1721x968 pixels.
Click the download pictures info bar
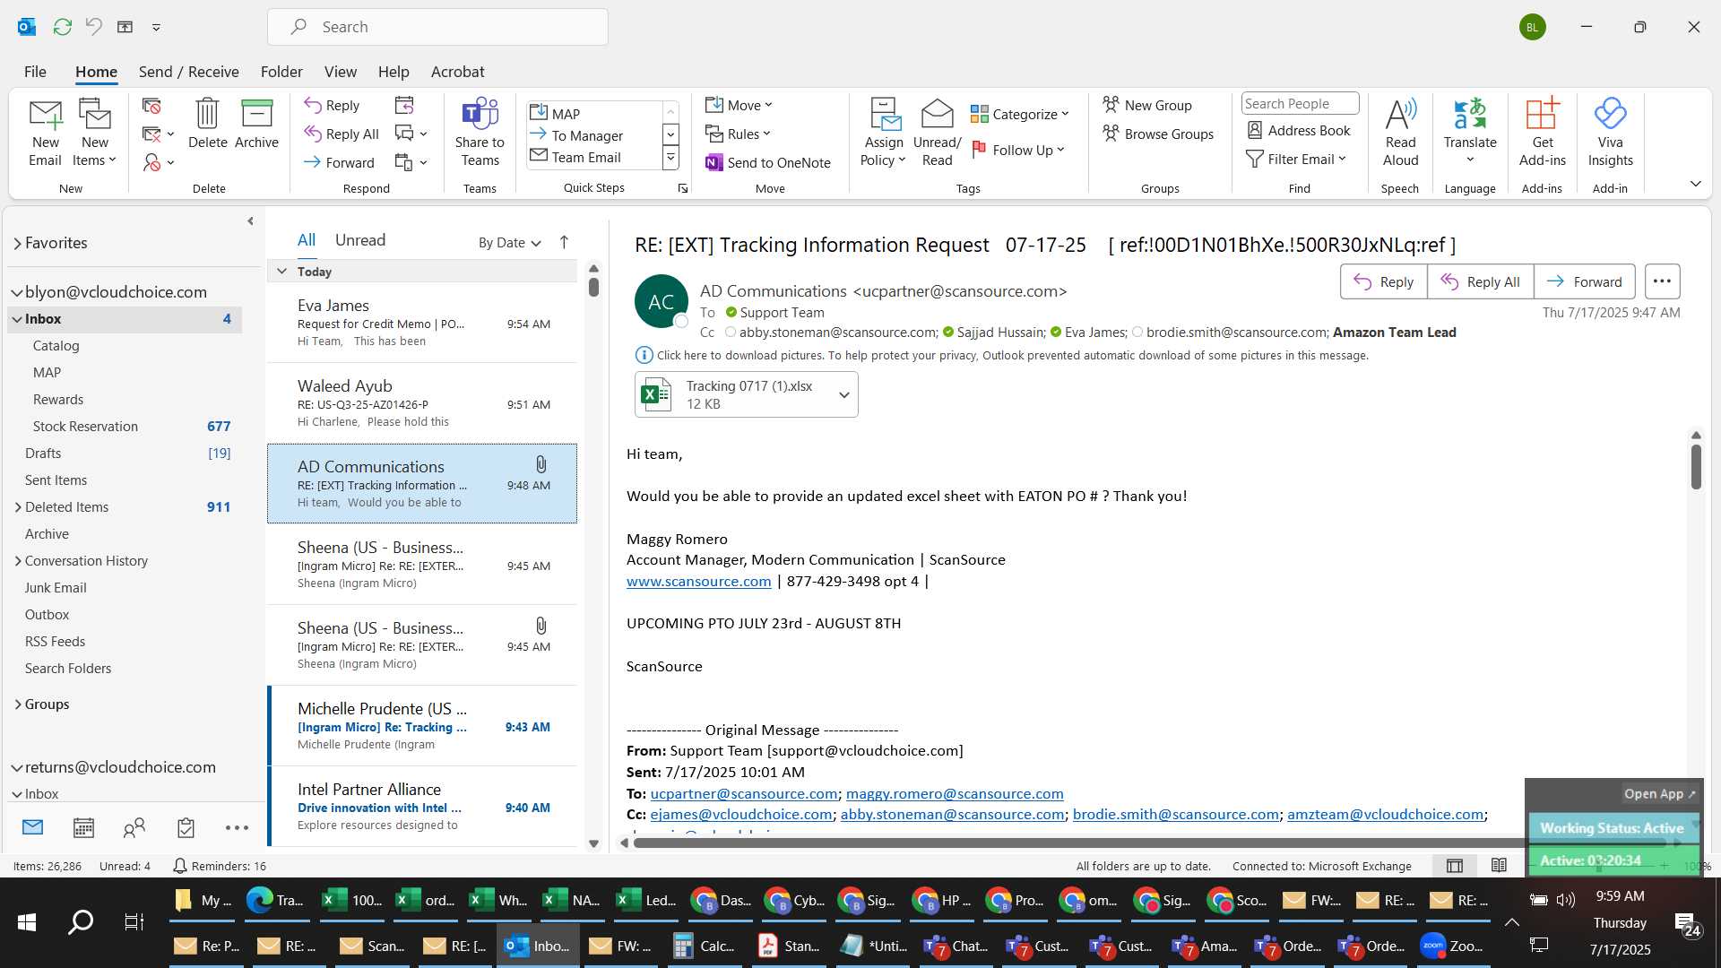click(x=1001, y=356)
